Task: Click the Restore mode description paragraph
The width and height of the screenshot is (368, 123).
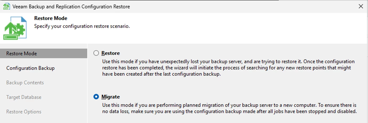Action: coord(228,68)
